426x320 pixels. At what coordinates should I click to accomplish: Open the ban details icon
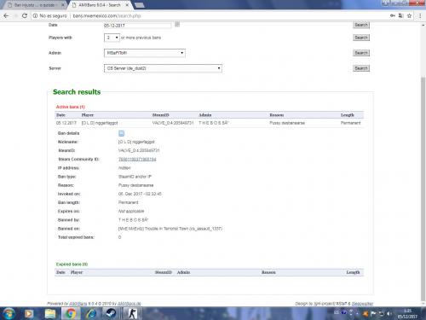point(121,133)
